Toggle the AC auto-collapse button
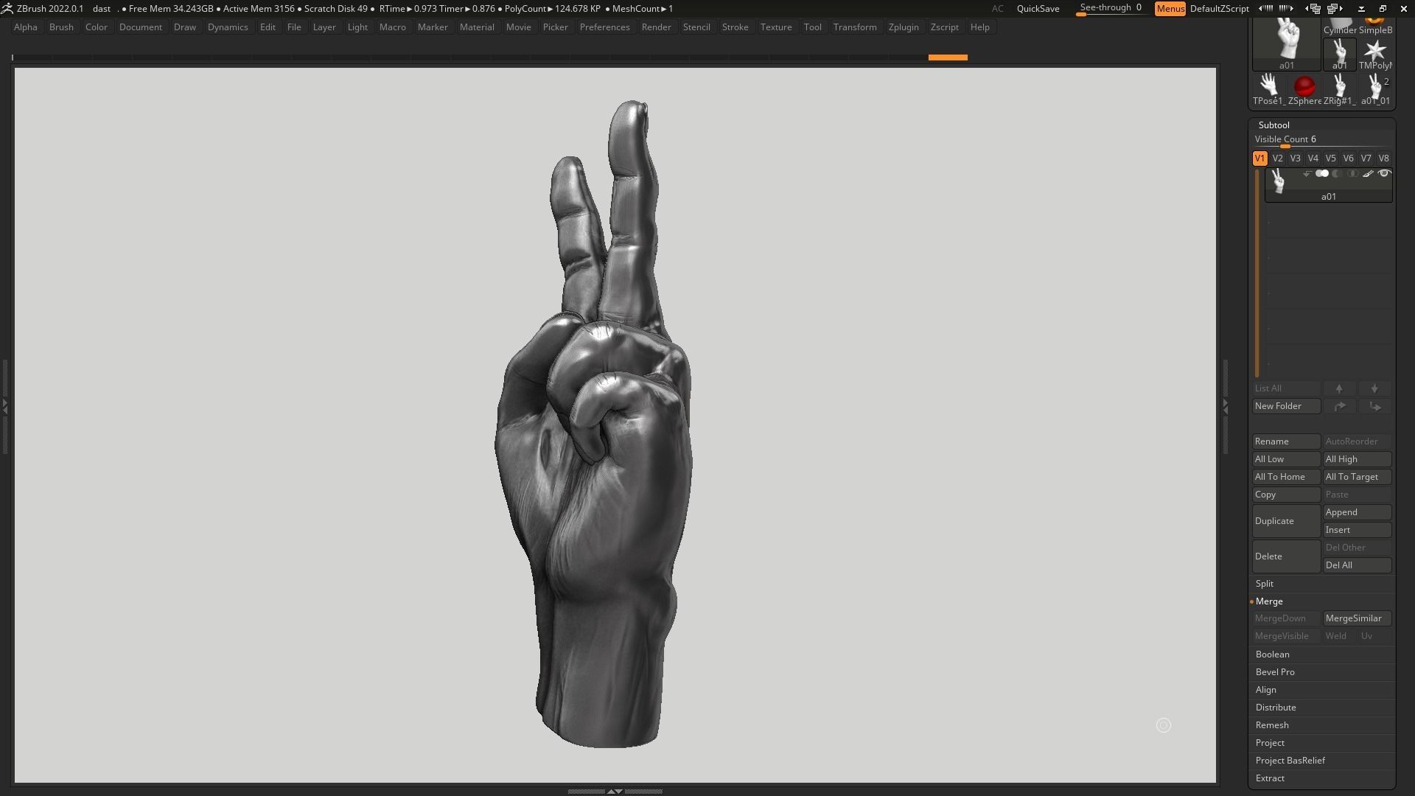 click(x=997, y=9)
